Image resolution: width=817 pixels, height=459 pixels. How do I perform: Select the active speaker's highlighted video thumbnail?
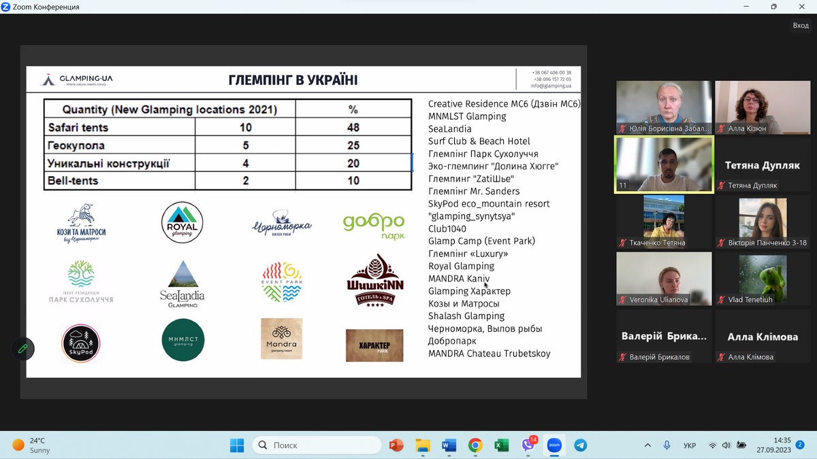(x=664, y=165)
